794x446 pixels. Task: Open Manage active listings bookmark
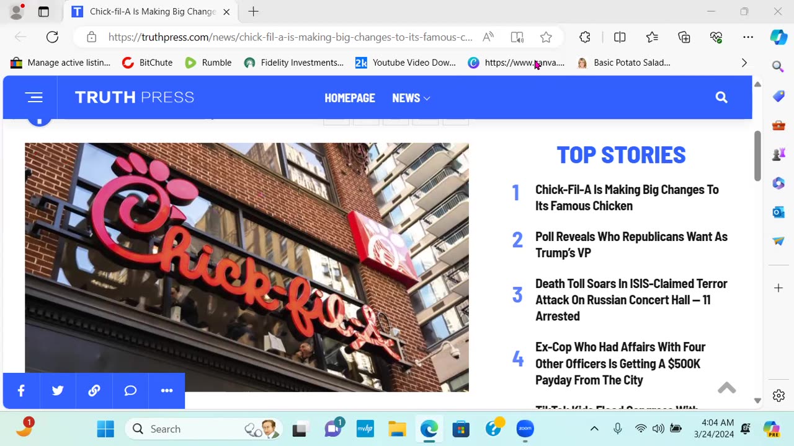click(61, 63)
